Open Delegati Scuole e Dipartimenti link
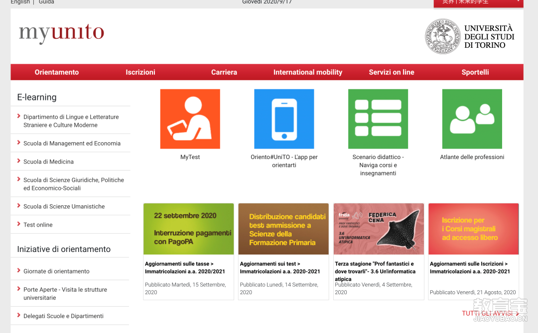 pyautogui.click(x=63, y=316)
